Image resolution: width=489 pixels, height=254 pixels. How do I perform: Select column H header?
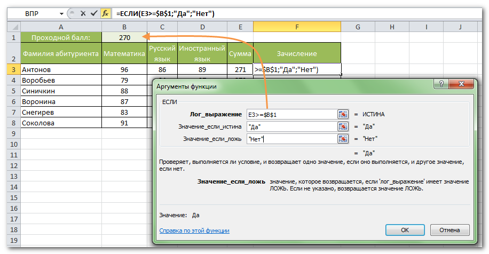pyautogui.click(x=392, y=27)
